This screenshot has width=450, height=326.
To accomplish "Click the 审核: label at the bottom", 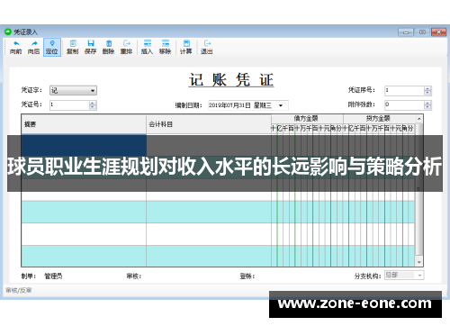I will (x=134, y=276).
